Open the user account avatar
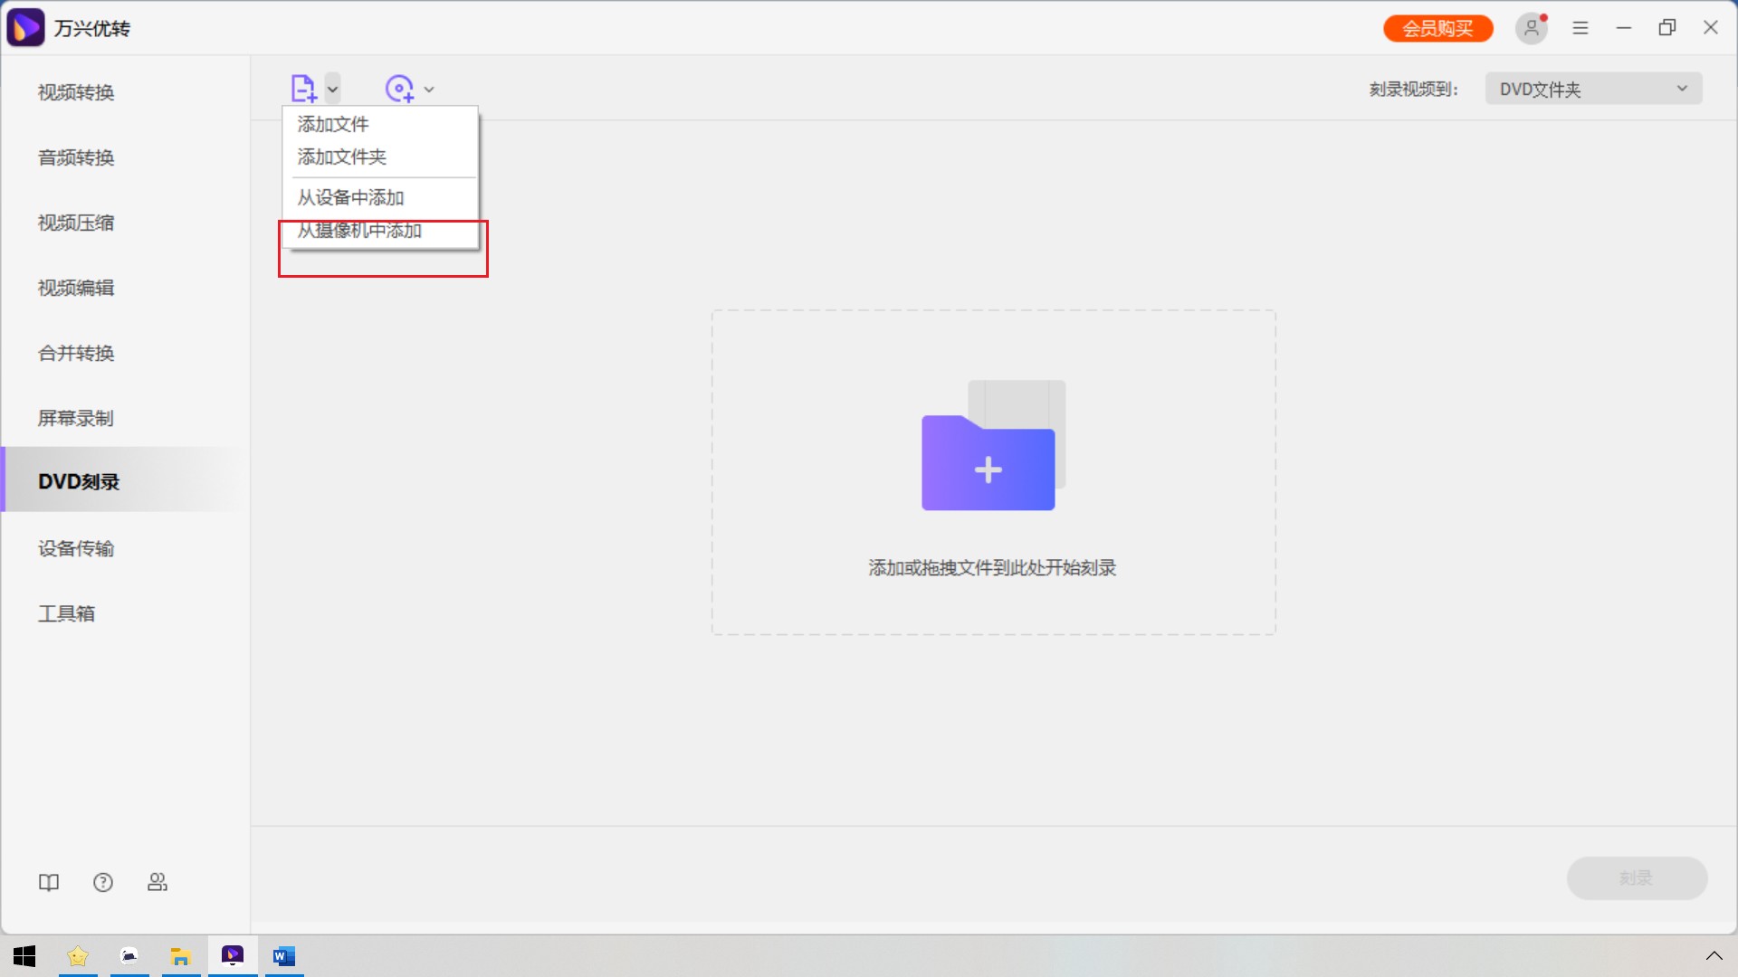Screen dimensions: 1738x977 1532,27
